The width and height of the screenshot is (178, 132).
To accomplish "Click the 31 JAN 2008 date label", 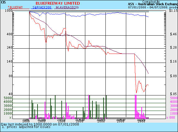I will coord(42,121).
